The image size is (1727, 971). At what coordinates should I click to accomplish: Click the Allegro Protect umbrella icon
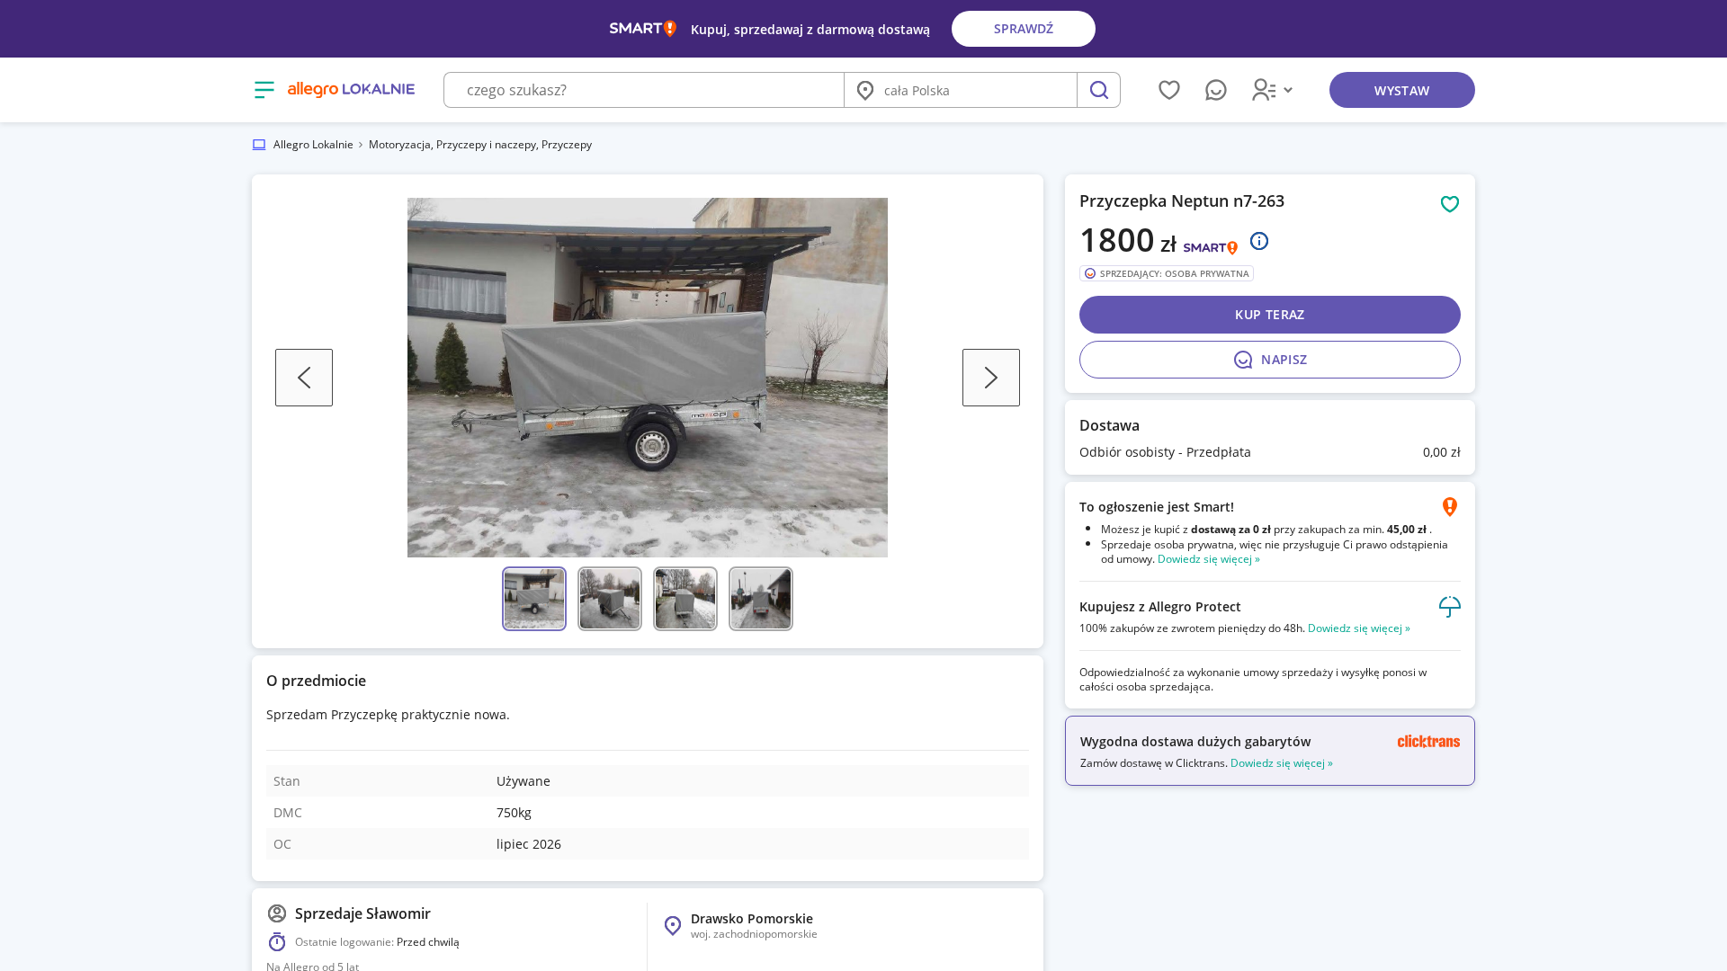(1449, 607)
